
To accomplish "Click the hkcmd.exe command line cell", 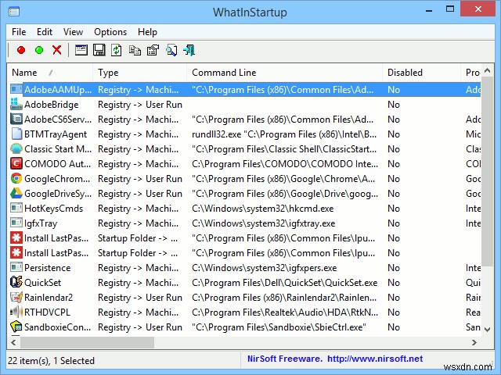I will point(263,209).
